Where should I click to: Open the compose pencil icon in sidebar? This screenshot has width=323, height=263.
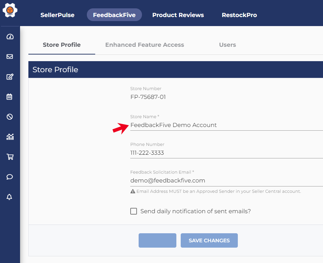click(x=10, y=77)
